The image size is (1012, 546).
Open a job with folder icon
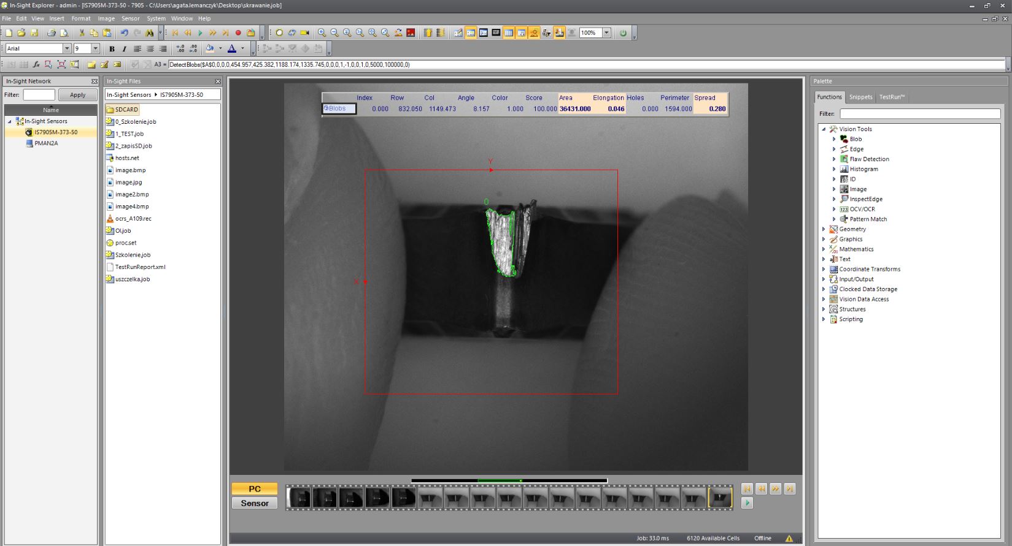click(21, 33)
